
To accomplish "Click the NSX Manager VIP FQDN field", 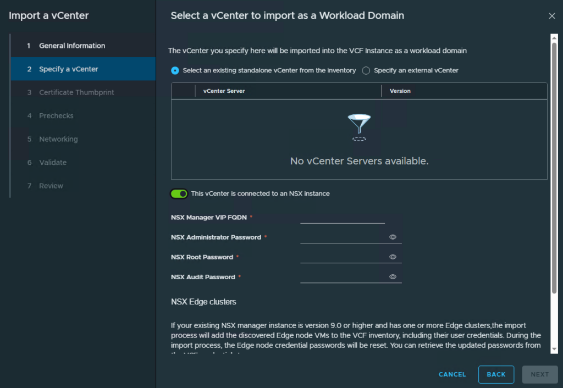I will (342, 218).
